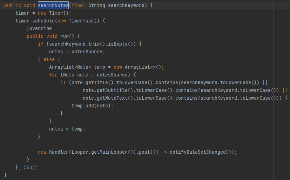This screenshot has height=180, width=290.
Task: Click the 'final' keyword
Action: (79, 5)
